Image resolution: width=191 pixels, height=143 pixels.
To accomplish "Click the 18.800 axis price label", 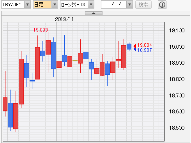I will click(x=177, y=79).
